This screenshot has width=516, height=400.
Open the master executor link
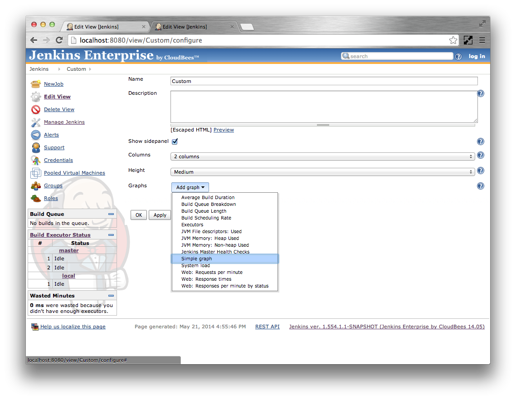[69, 250]
